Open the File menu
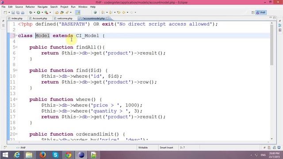Viewport: 283px width, 159px height. point(4,7)
